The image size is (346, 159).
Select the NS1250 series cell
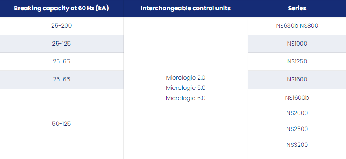click(297, 61)
